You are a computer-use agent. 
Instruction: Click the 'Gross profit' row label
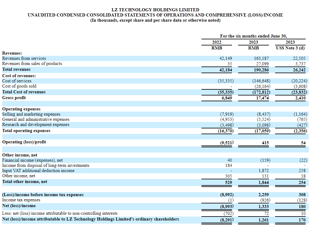14,98
